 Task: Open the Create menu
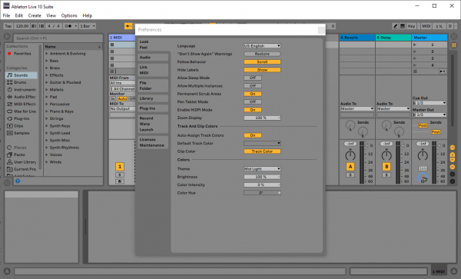(x=35, y=15)
